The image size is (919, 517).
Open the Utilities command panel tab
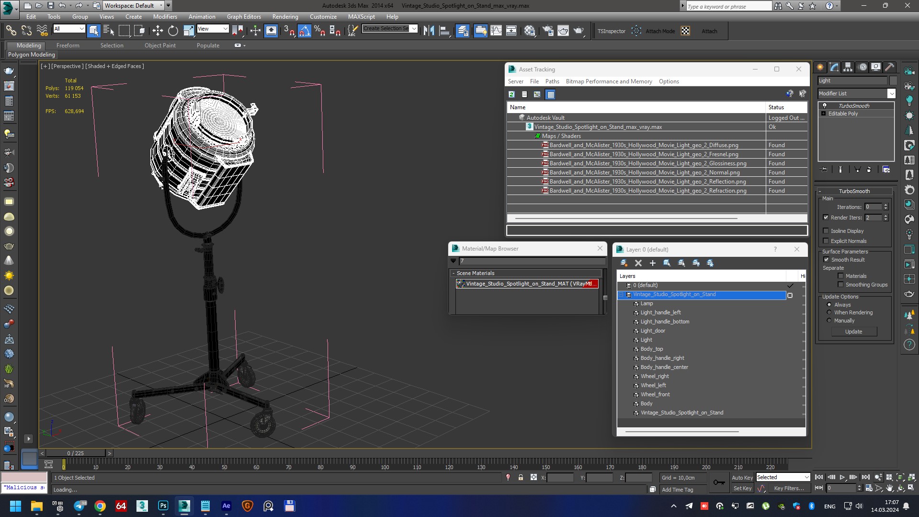point(890,67)
